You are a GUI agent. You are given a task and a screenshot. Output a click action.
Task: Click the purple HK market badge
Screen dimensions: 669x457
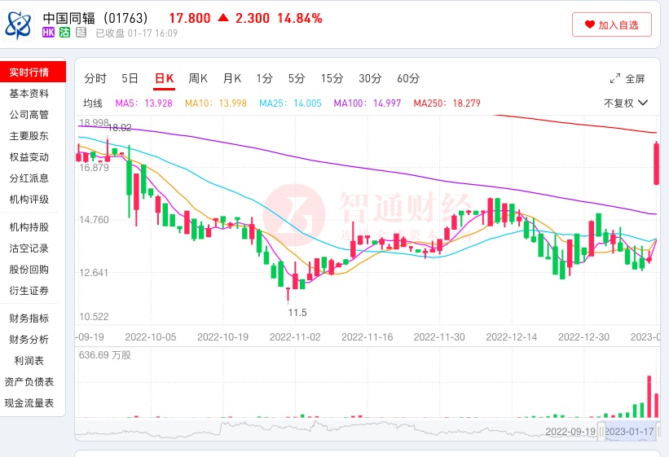(48, 33)
